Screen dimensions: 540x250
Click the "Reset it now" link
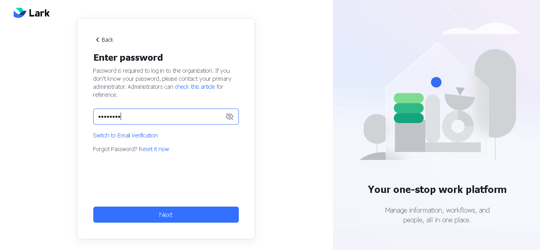pos(154,149)
